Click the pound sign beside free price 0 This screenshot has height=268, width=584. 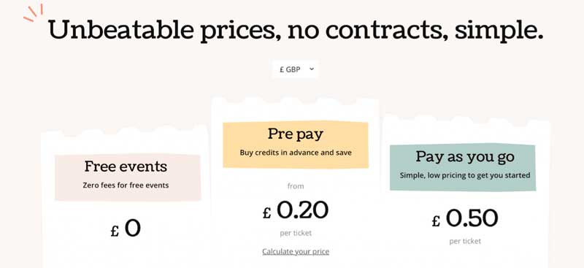(115, 231)
